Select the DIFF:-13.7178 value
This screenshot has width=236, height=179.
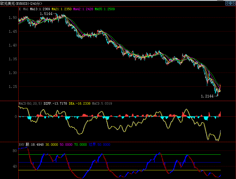(x=55, y=103)
